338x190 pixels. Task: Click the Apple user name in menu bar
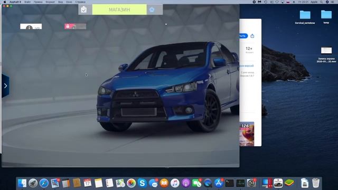tap(314, 2)
